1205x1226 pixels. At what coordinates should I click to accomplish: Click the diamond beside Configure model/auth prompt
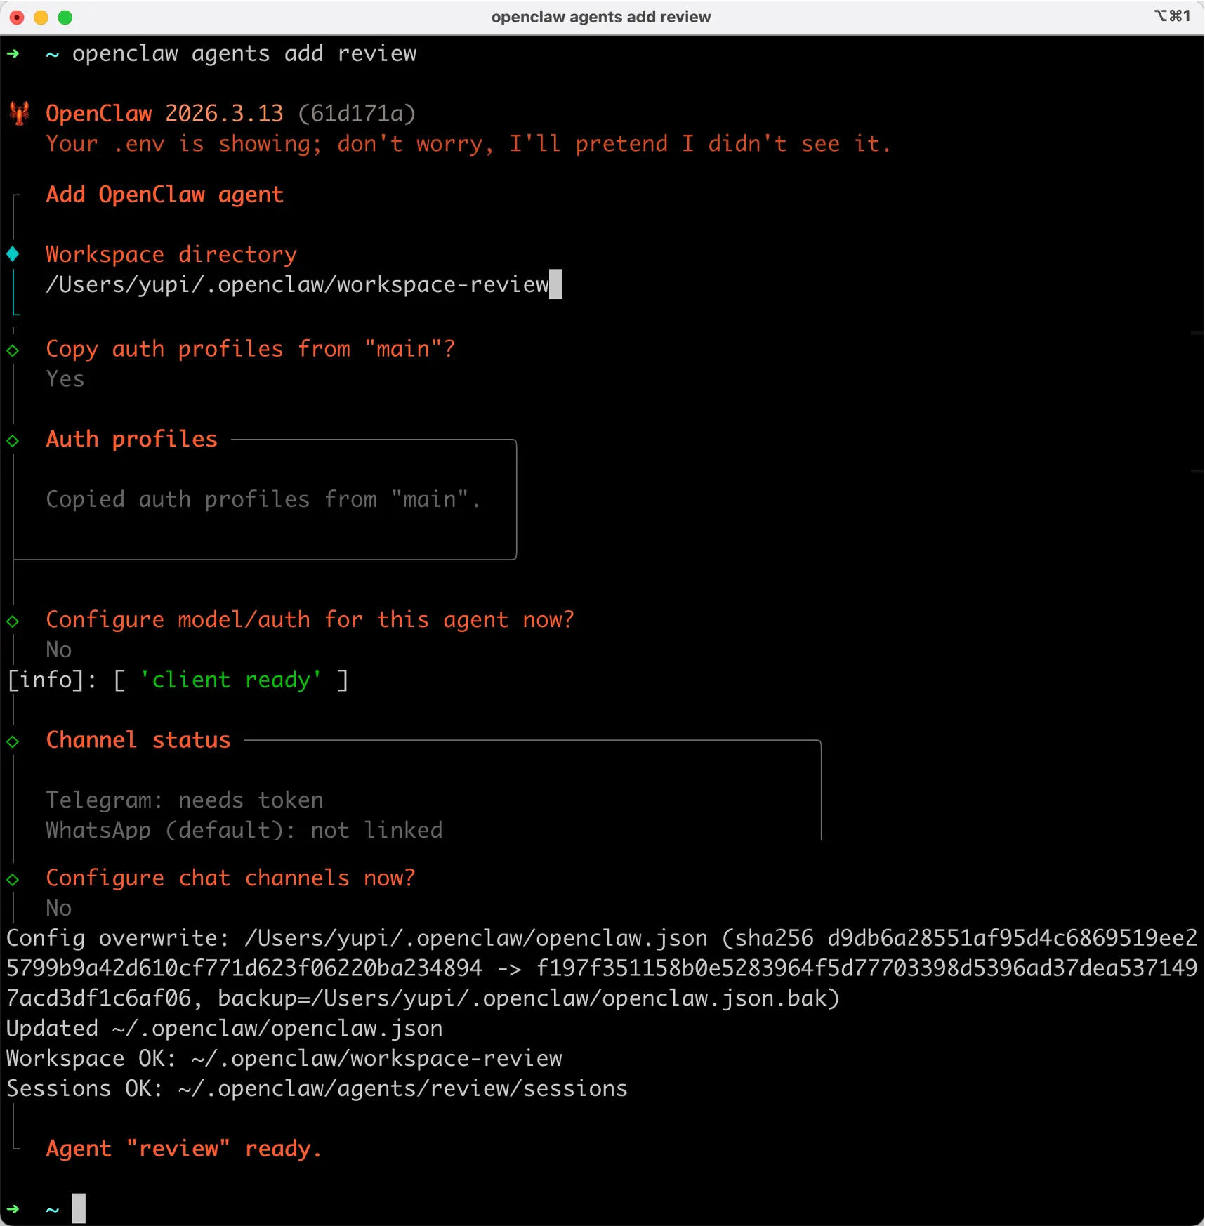[13, 621]
